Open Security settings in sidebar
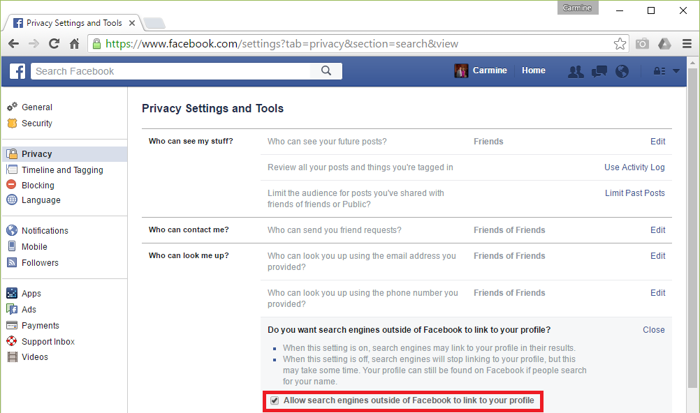Screen dimensions: 700x413 point(36,123)
